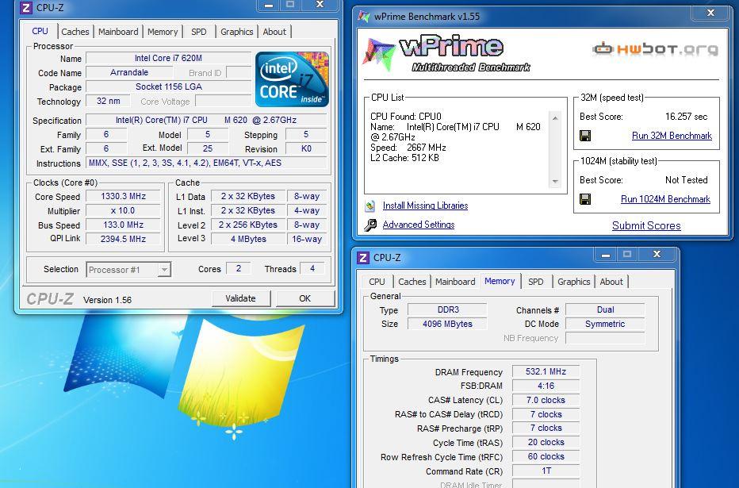Minimize the top CPU-Z processor window
This screenshot has width=739, height=488.
click(x=269, y=5)
